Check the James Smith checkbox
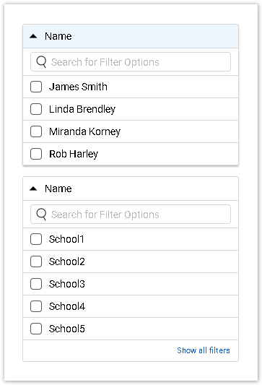 (x=36, y=87)
